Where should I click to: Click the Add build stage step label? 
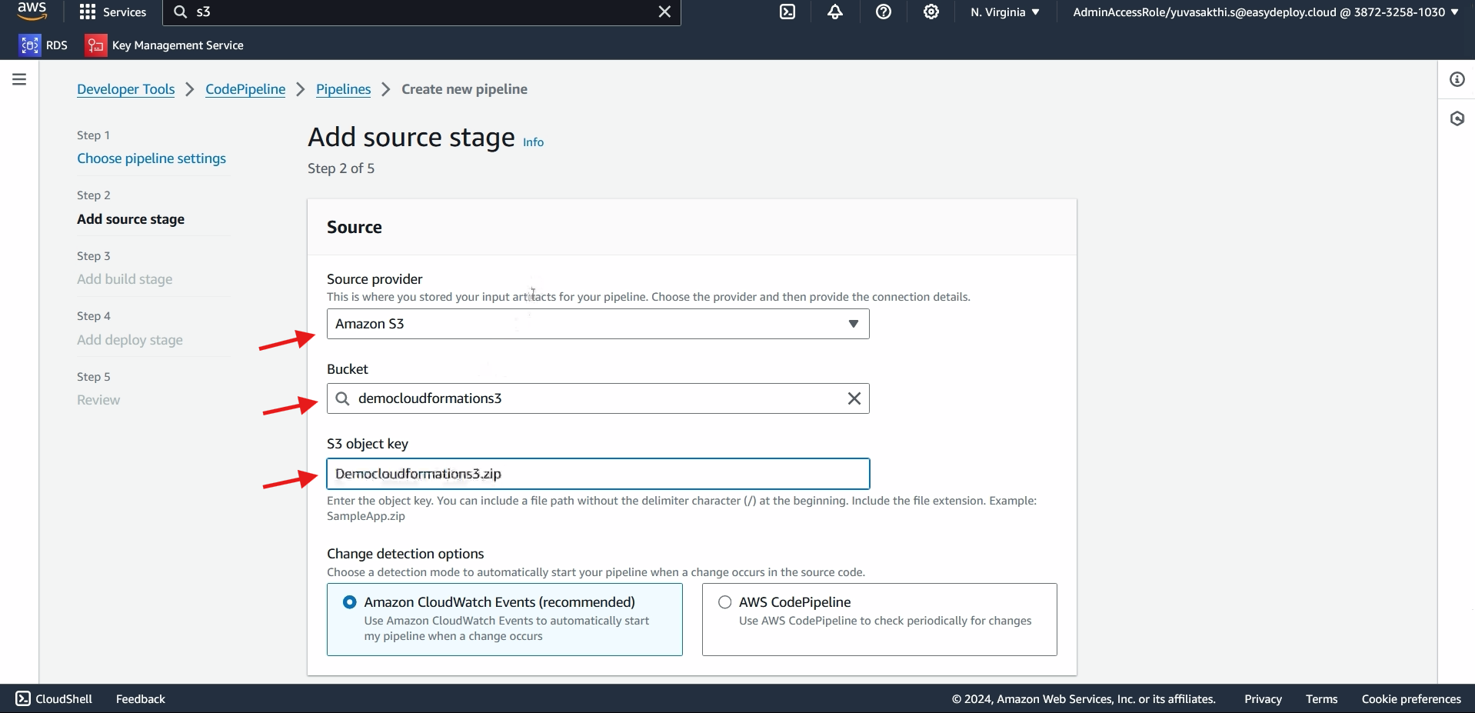coord(125,279)
